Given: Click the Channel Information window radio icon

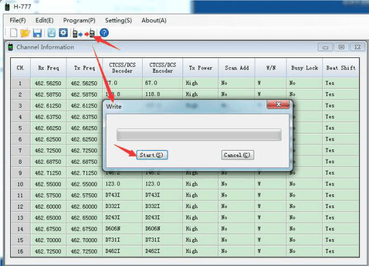Looking at the screenshot, I should pos(11,47).
